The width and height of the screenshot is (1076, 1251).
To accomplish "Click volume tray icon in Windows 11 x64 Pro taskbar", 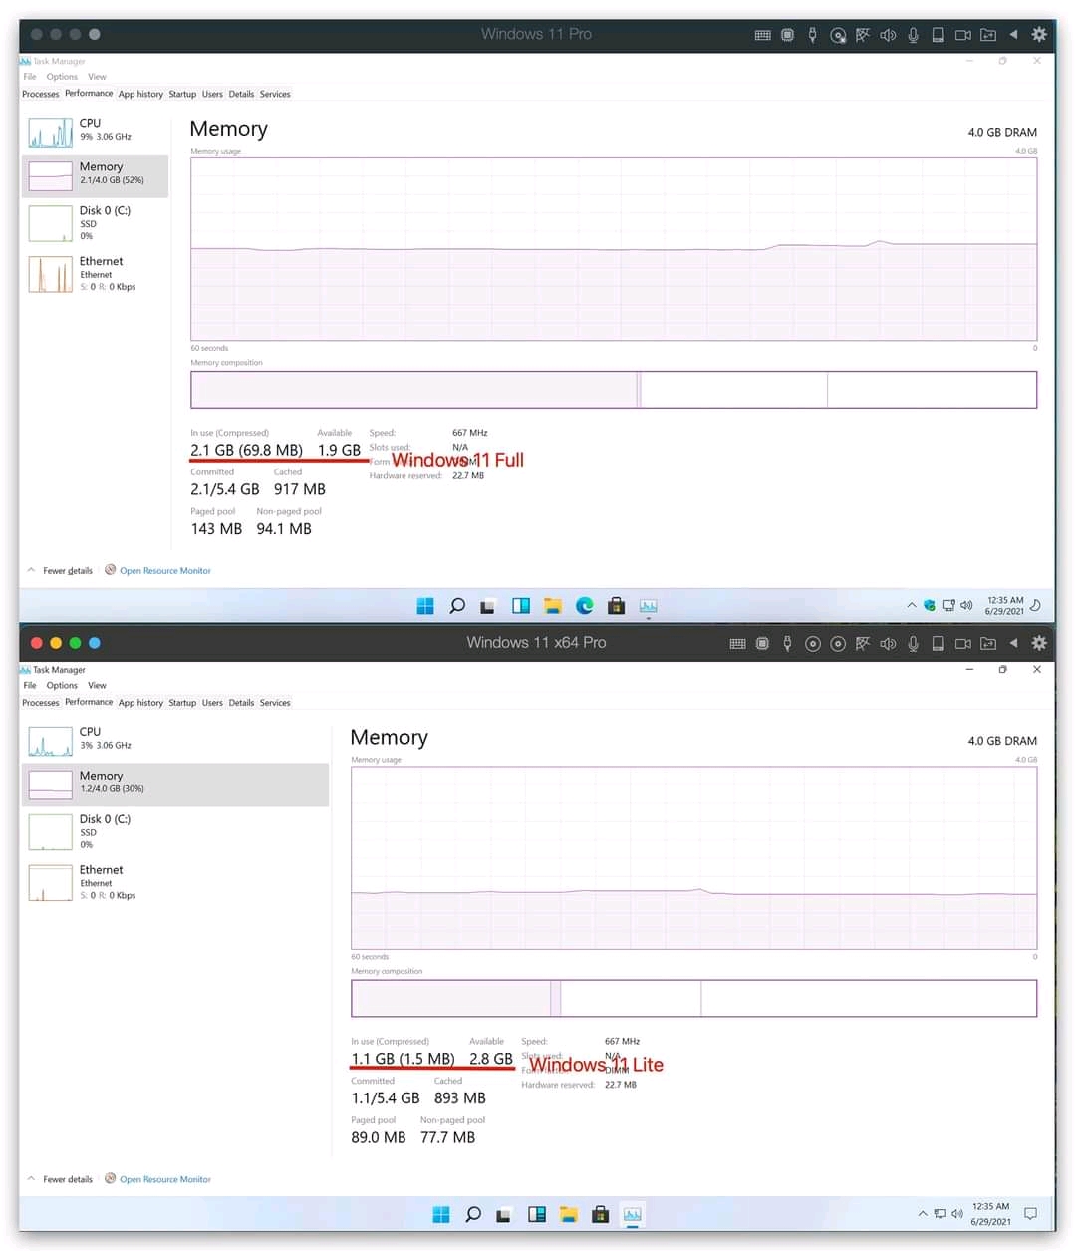I will 957,1213.
